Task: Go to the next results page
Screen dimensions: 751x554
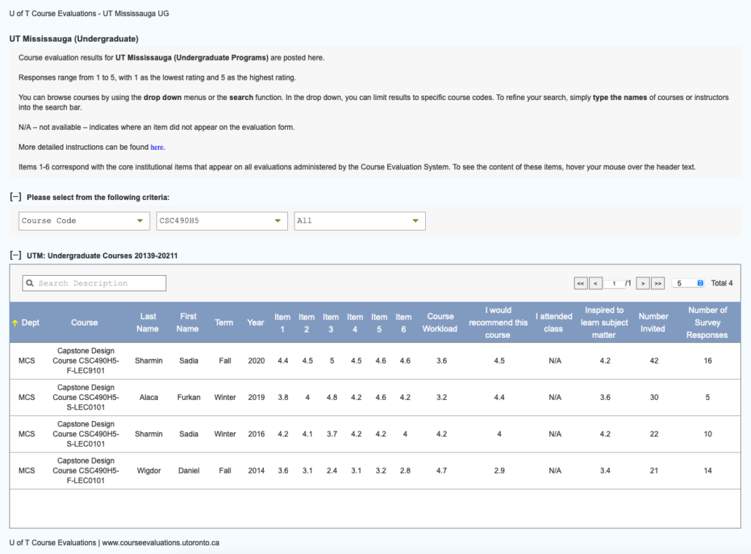Action: tap(643, 283)
